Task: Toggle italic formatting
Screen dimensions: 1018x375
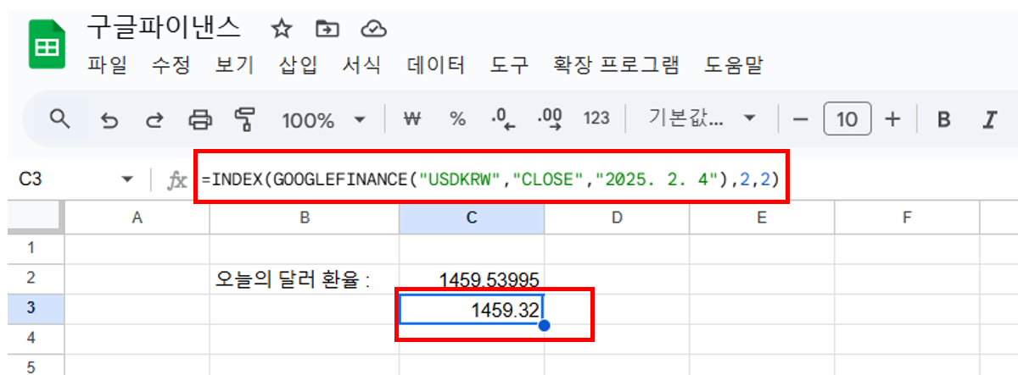Action: 987,119
